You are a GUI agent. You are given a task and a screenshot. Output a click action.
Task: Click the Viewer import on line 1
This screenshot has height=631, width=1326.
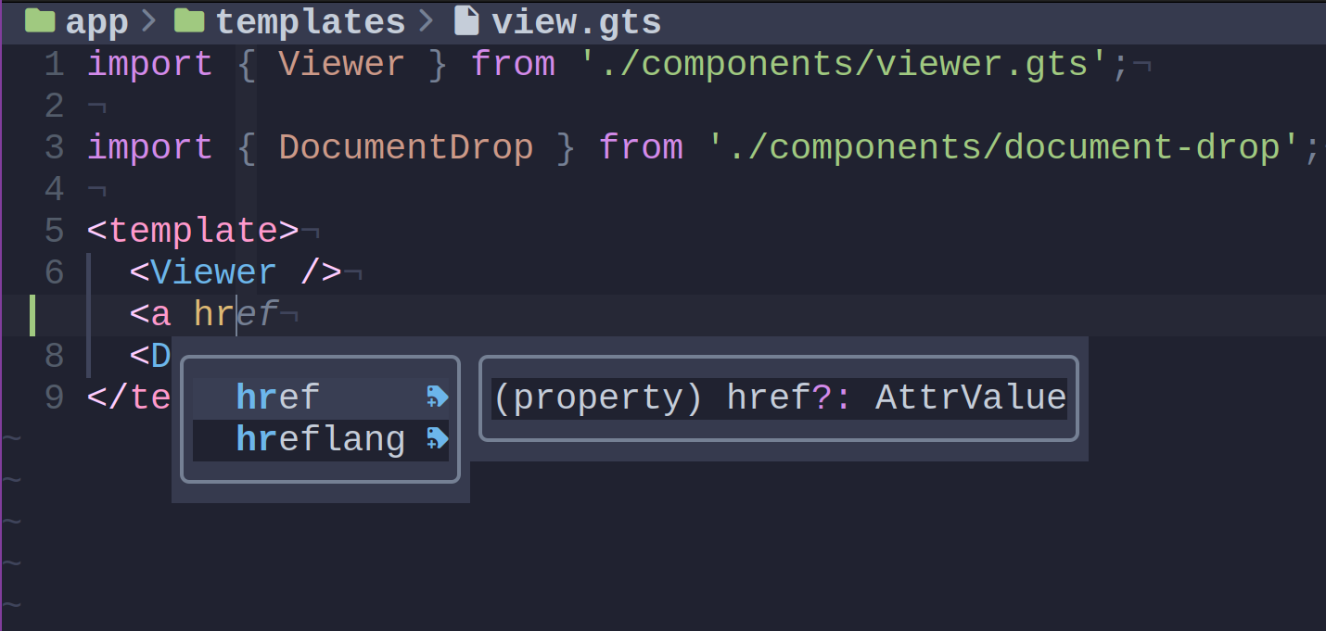click(x=341, y=63)
